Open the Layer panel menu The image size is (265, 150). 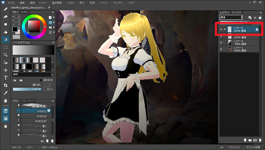(260, 13)
